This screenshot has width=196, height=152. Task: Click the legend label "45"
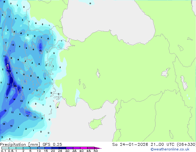(x=88, y=151)
